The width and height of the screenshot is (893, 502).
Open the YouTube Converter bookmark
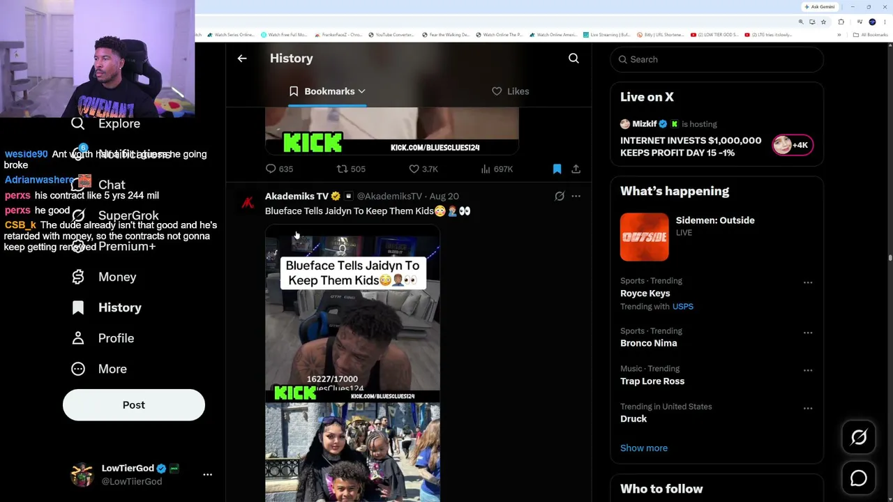point(391,35)
